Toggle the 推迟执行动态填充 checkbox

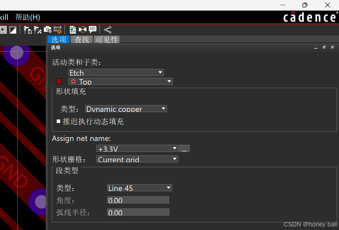click(x=58, y=121)
